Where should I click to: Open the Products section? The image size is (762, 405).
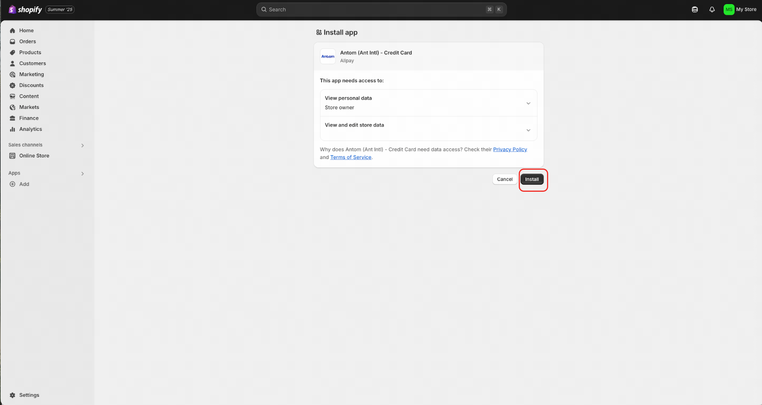(x=30, y=52)
